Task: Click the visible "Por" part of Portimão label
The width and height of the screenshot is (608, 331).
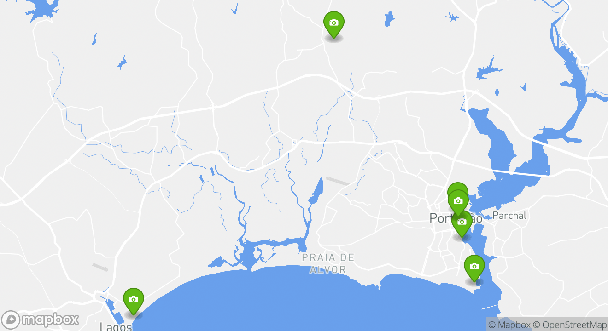Action: (x=439, y=218)
